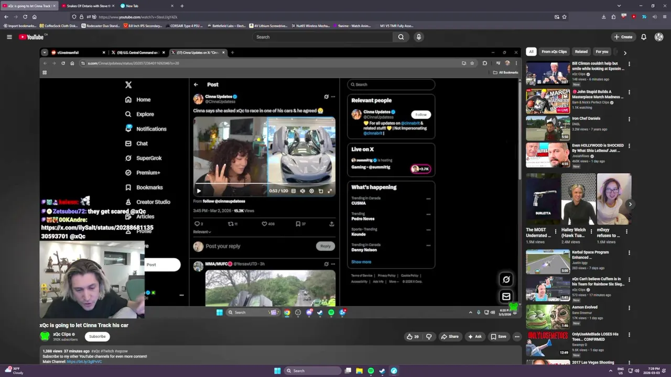The height and width of the screenshot is (377, 671).
Task: Click the YouTube search magnifier button
Action: pos(401,37)
